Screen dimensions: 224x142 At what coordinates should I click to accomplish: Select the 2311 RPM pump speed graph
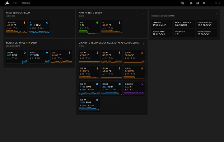39,32
